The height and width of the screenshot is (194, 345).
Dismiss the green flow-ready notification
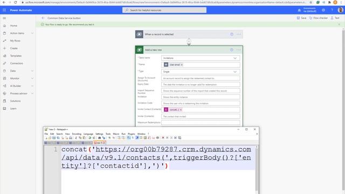339,24
